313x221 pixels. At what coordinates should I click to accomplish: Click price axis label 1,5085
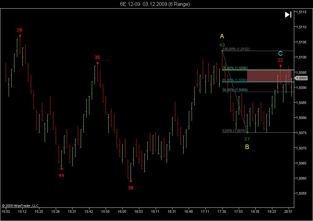pos(301,103)
